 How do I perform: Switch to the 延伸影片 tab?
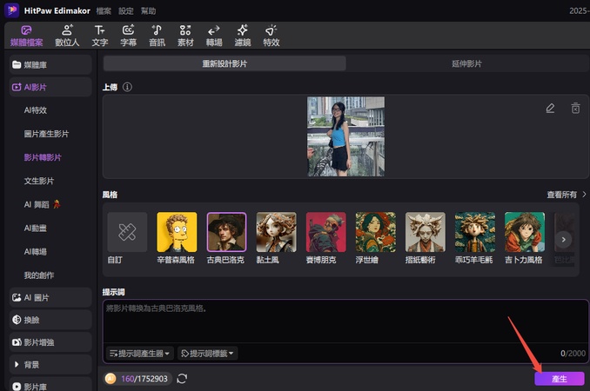pos(466,63)
